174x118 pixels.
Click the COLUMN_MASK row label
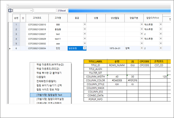point(95,88)
